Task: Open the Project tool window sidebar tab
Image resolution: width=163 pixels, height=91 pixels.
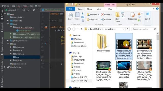Action: (x=2, y=14)
